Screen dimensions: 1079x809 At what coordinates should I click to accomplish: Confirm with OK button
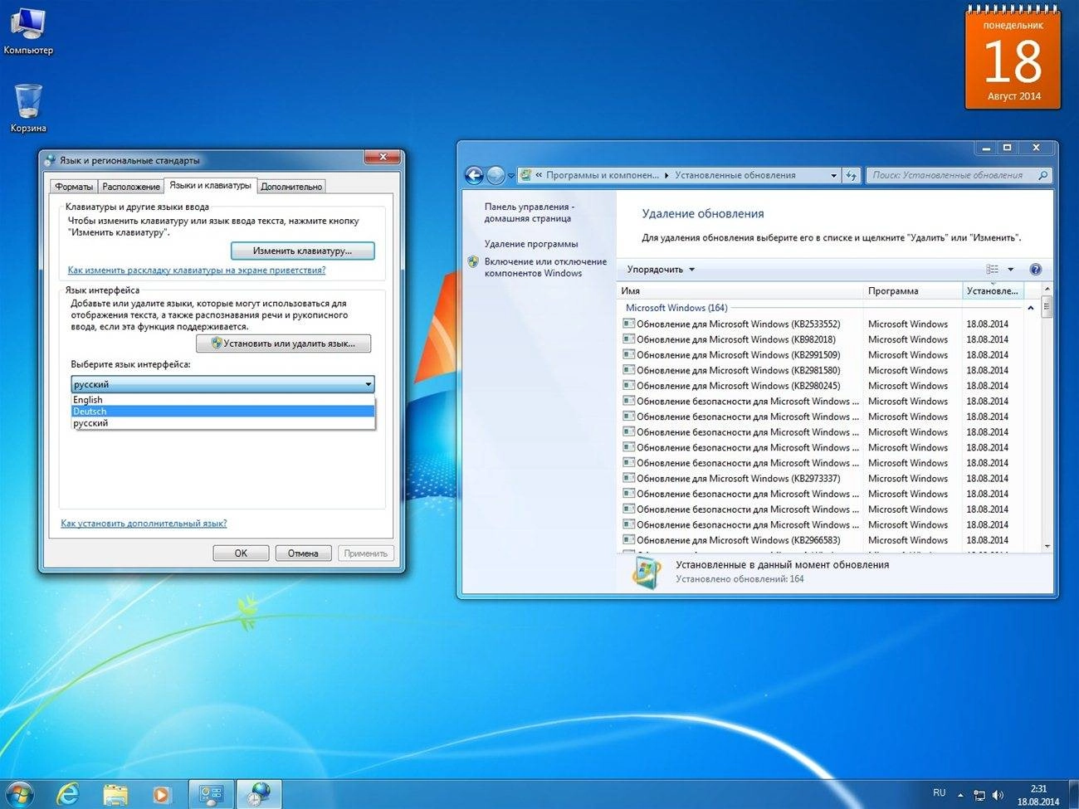(241, 553)
